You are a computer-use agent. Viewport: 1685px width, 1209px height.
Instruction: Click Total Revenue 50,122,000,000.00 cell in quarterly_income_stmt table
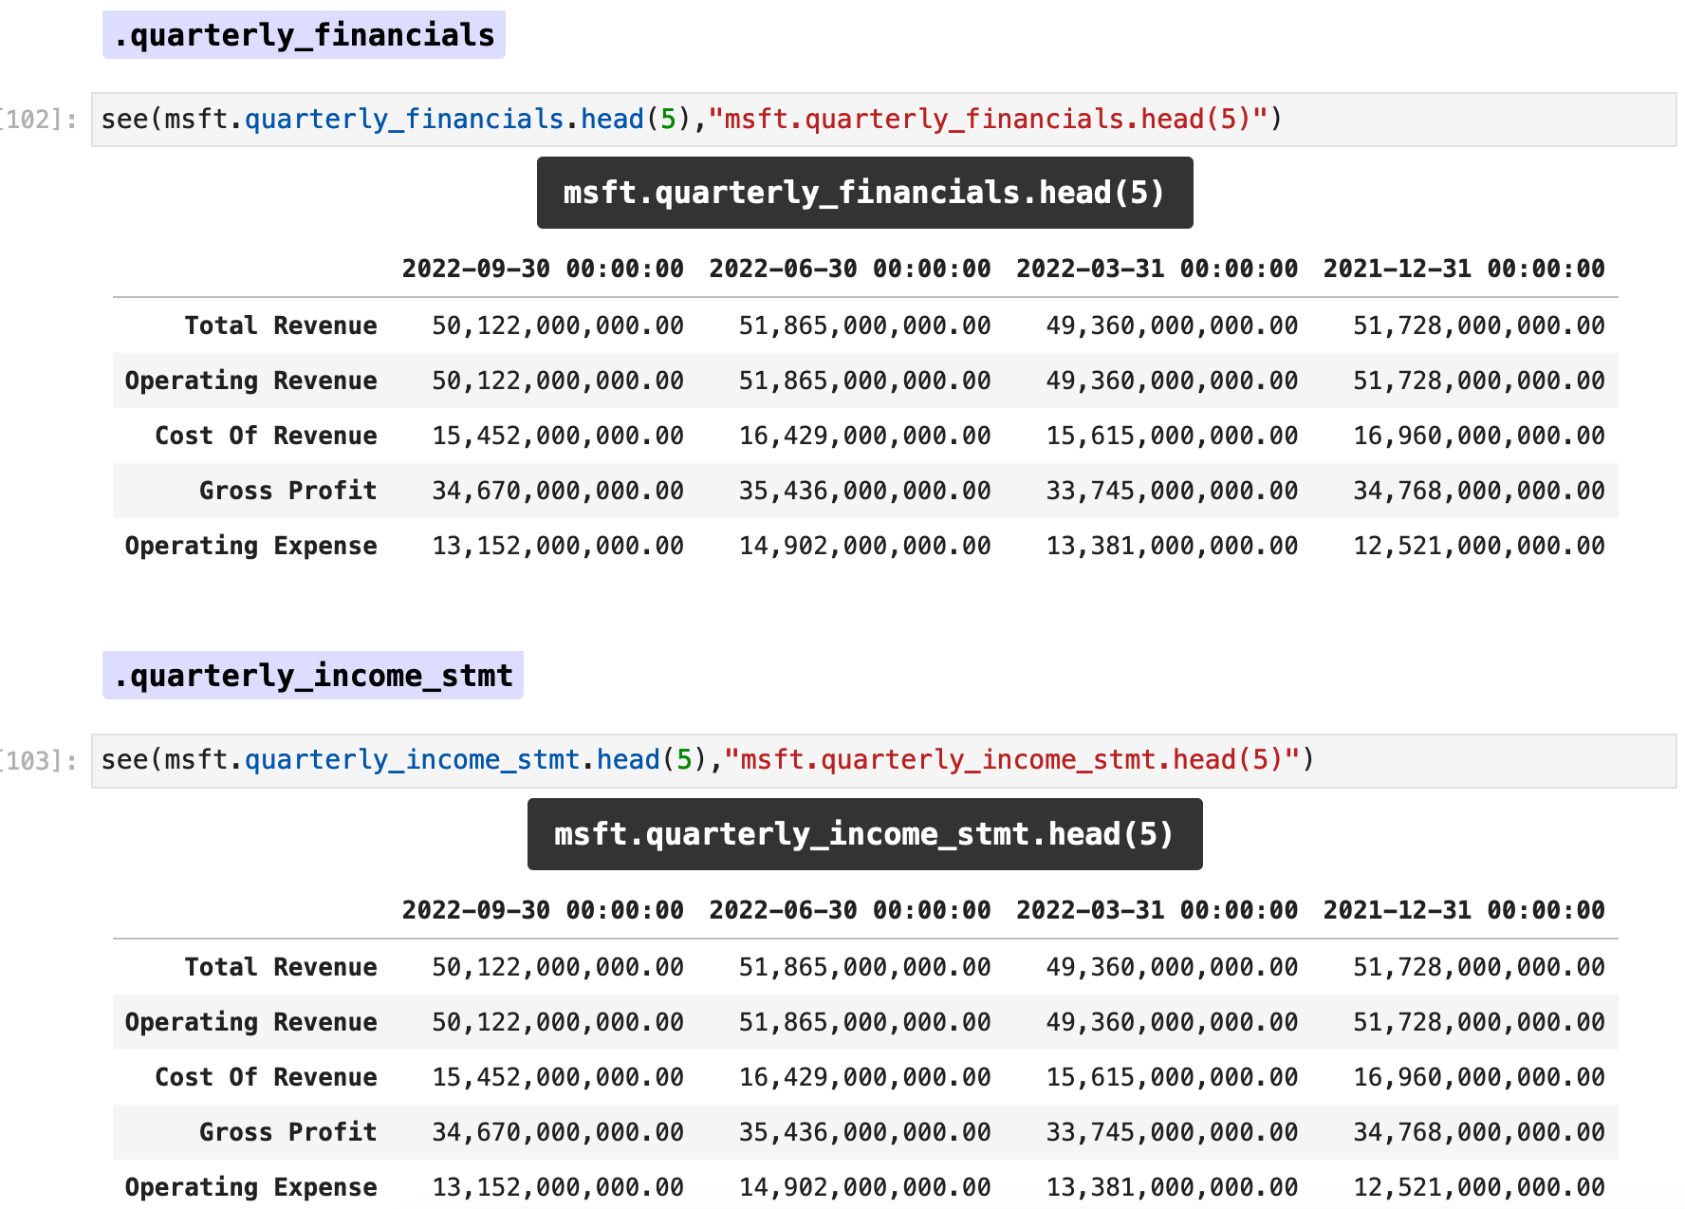tap(558, 967)
